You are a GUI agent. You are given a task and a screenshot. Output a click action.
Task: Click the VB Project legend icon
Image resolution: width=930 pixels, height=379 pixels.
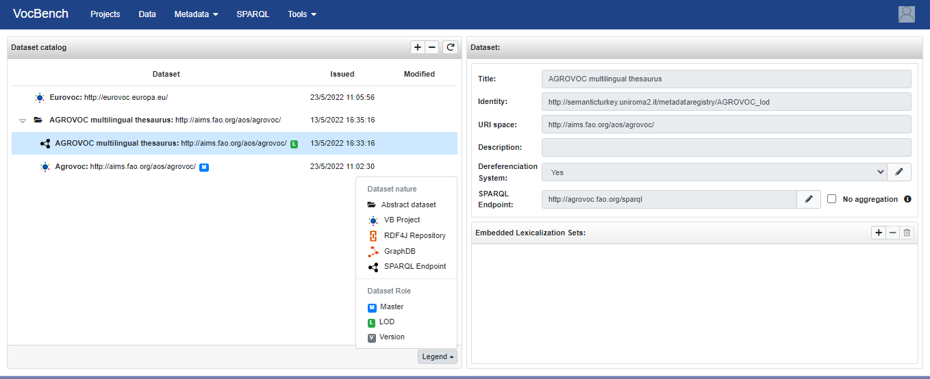pyautogui.click(x=373, y=220)
